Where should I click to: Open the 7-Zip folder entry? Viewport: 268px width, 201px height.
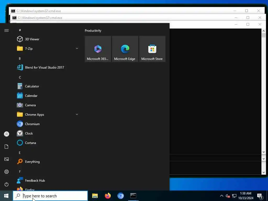click(48, 48)
